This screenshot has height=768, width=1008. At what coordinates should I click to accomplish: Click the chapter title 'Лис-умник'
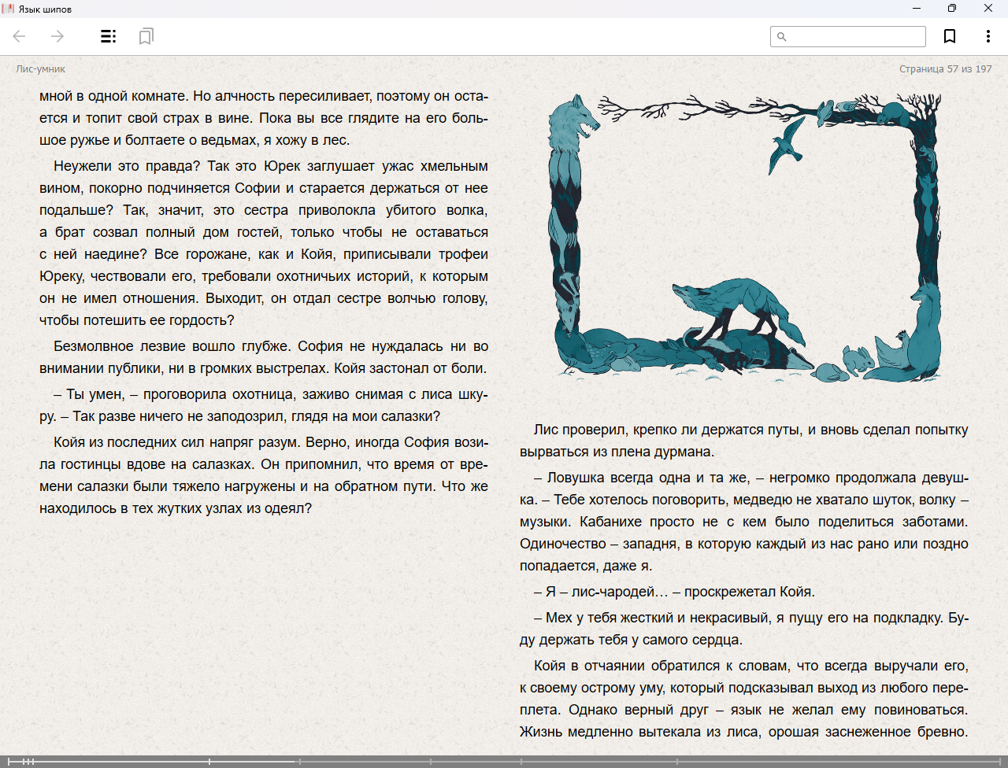[x=41, y=69]
